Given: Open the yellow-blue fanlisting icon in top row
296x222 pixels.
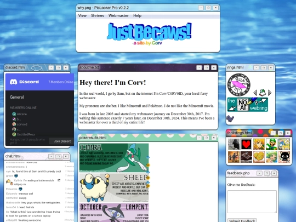Looking at the screenshot, I should 284,144.
